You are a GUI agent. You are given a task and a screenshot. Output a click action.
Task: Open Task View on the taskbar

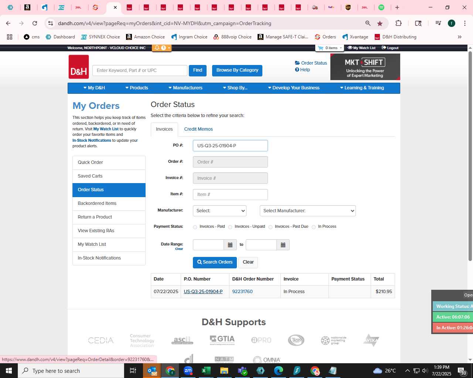coord(133,371)
